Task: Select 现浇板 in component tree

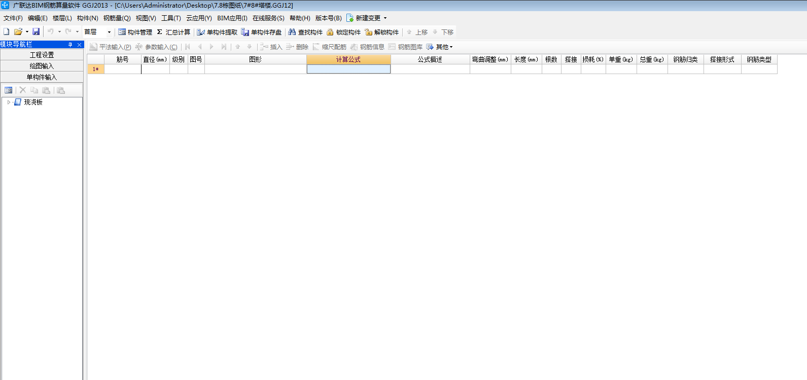Action: (33, 102)
